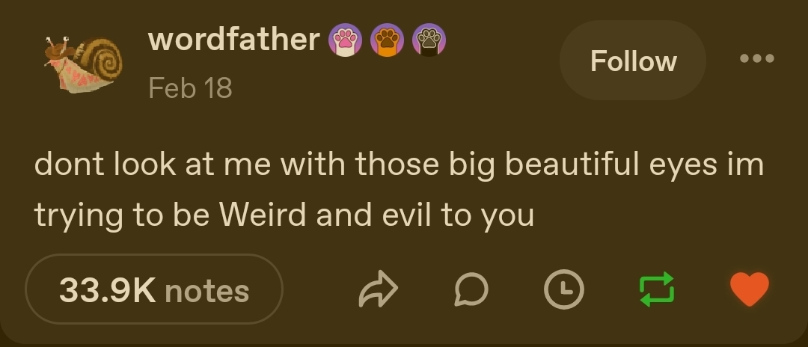Click the clock icon in the post footer
The image size is (808, 347).
pos(563,289)
